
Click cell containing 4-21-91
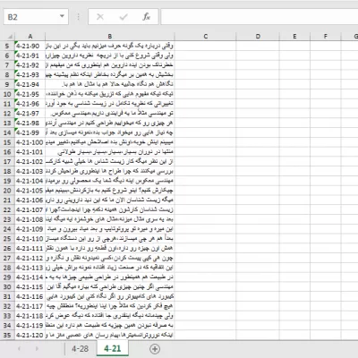coord(30,55)
